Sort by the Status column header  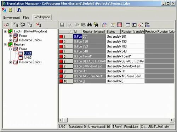tap(113, 32)
